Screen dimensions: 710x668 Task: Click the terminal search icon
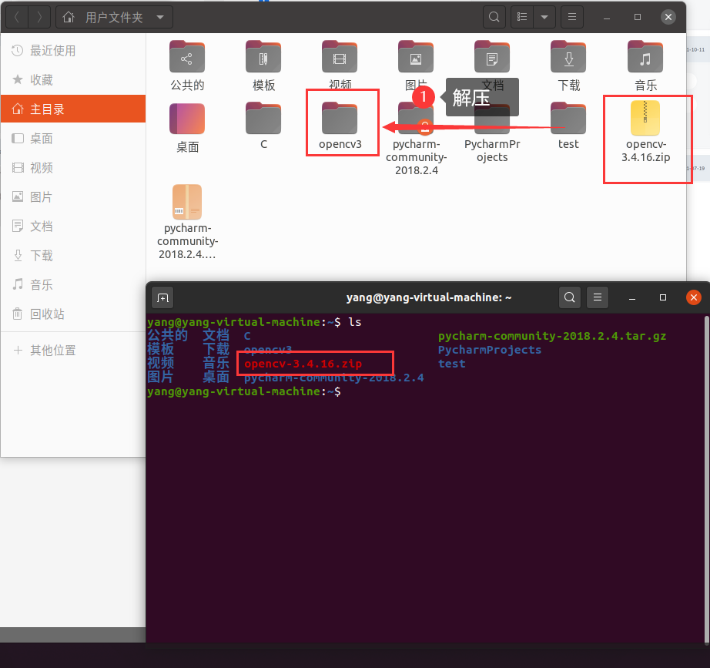point(569,297)
